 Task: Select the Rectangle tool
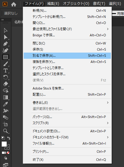pyautogui.click(x=6, y=57)
